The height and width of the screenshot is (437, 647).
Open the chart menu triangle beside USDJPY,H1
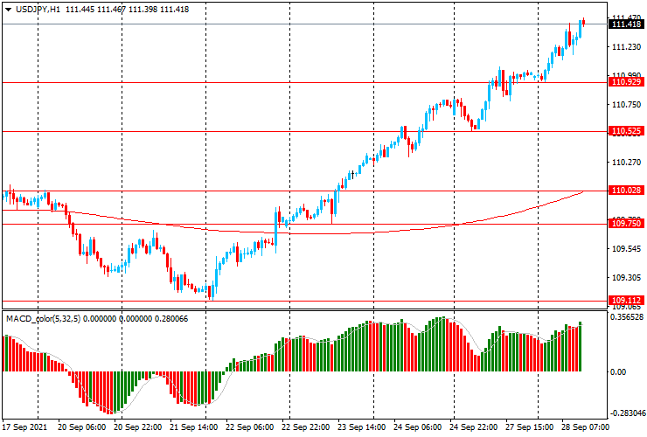(x=8, y=10)
